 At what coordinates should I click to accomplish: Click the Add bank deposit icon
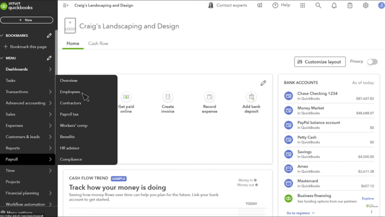251,97
